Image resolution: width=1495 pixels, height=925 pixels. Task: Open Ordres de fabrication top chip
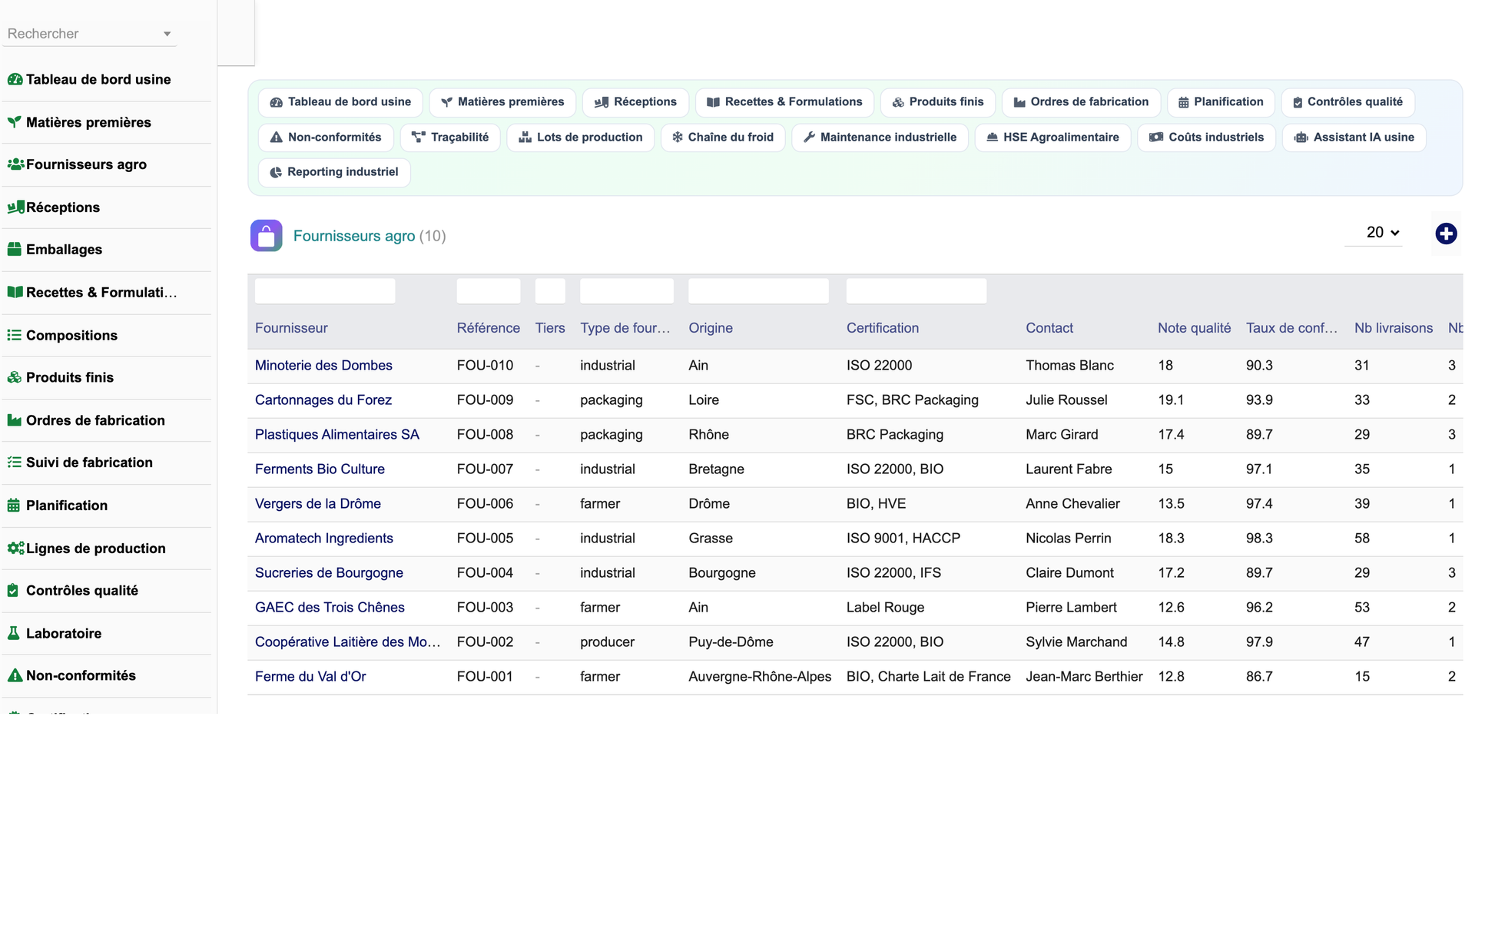(x=1081, y=102)
